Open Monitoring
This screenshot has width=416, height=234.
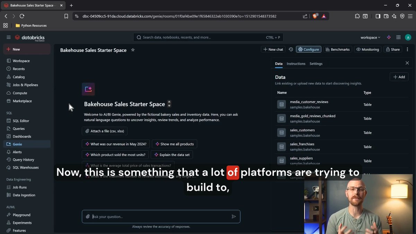(368, 50)
